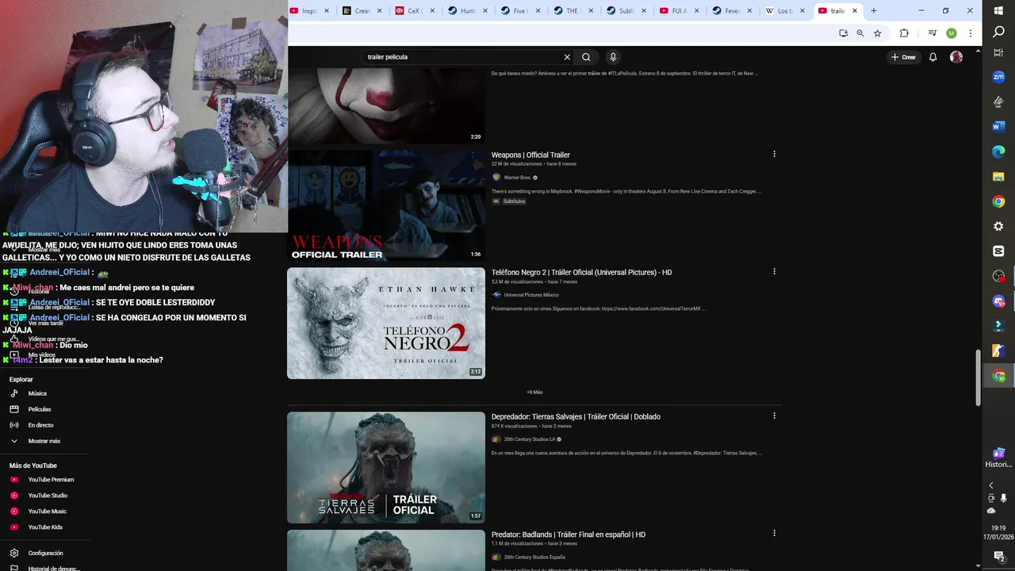Visit the Warner Bros. channel
The width and height of the screenshot is (1015, 571).
(x=517, y=178)
